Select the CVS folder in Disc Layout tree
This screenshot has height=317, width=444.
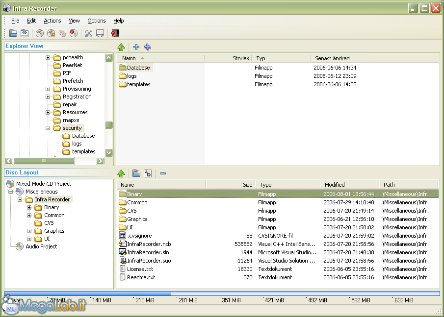pyautogui.click(x=49, y=223)
